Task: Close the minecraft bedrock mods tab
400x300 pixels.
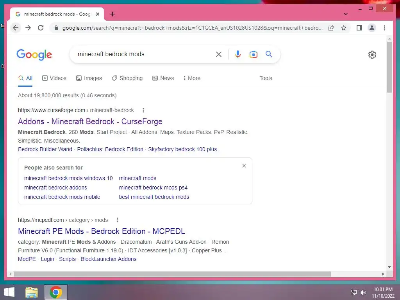Action: (x=97, y=14)
